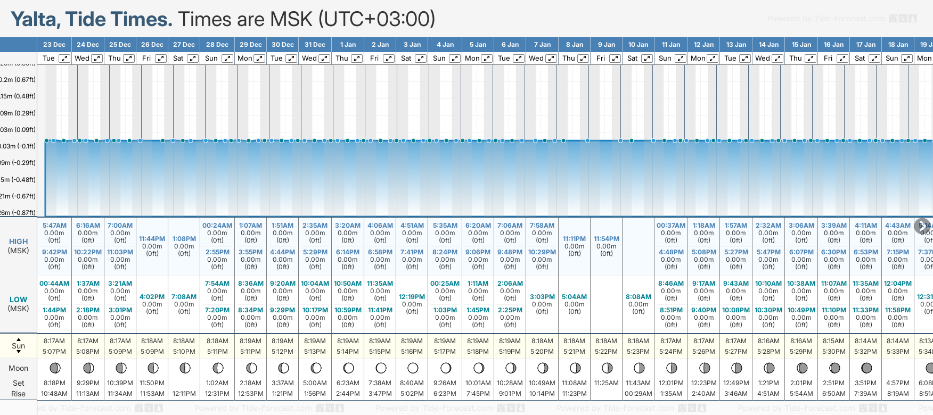
Task: Click the moon phase icon for 3 Jan
Action: coord(413,368)
